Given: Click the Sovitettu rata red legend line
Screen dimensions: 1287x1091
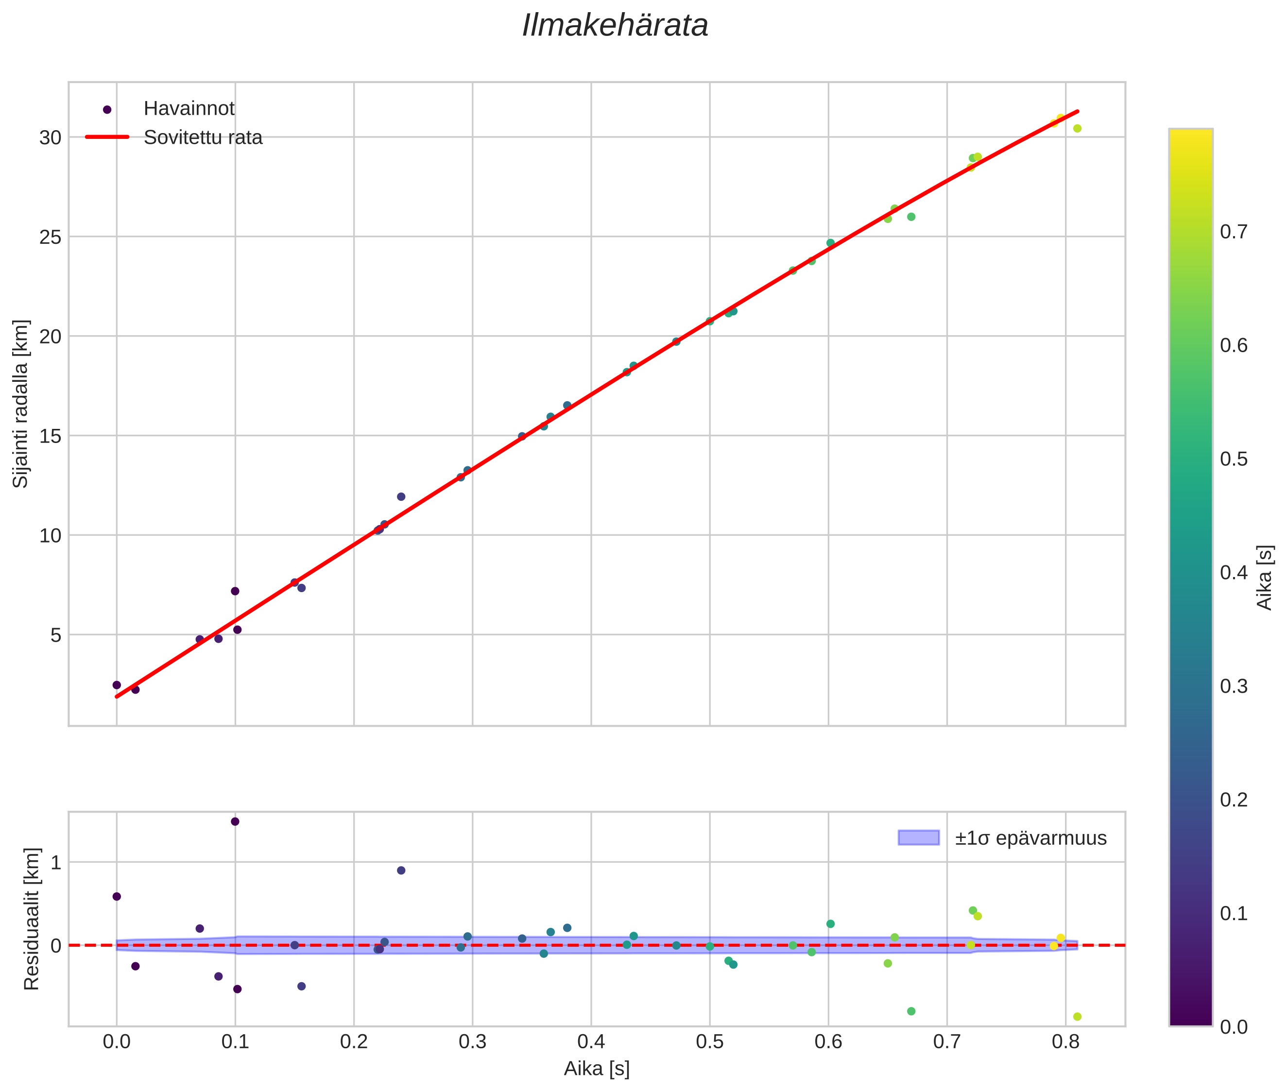Looking at the screenshot, I should pos(107,137).
